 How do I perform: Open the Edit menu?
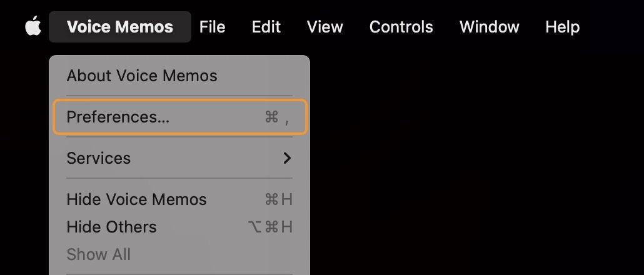tap(266, 27)
